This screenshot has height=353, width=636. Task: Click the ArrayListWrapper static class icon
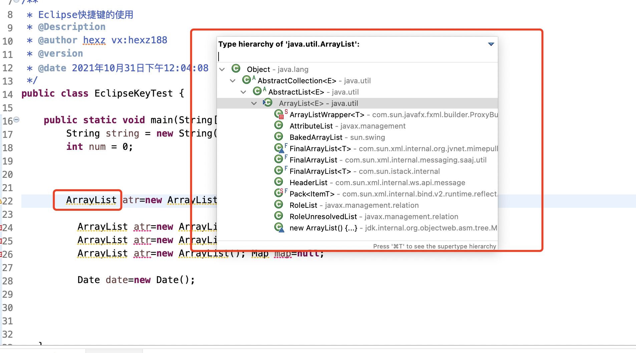(279, 114)
